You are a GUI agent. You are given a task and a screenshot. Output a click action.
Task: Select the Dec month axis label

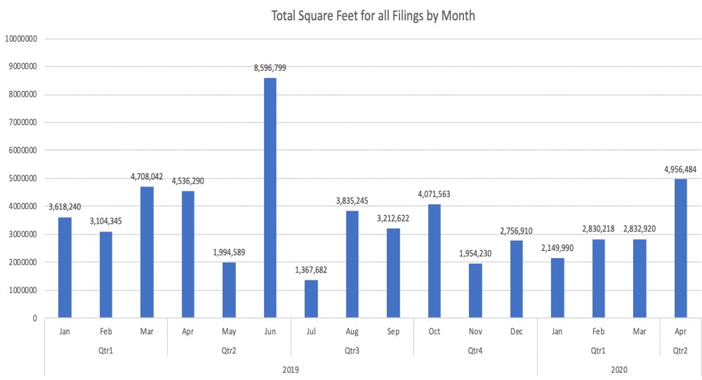tap(517, 331)
